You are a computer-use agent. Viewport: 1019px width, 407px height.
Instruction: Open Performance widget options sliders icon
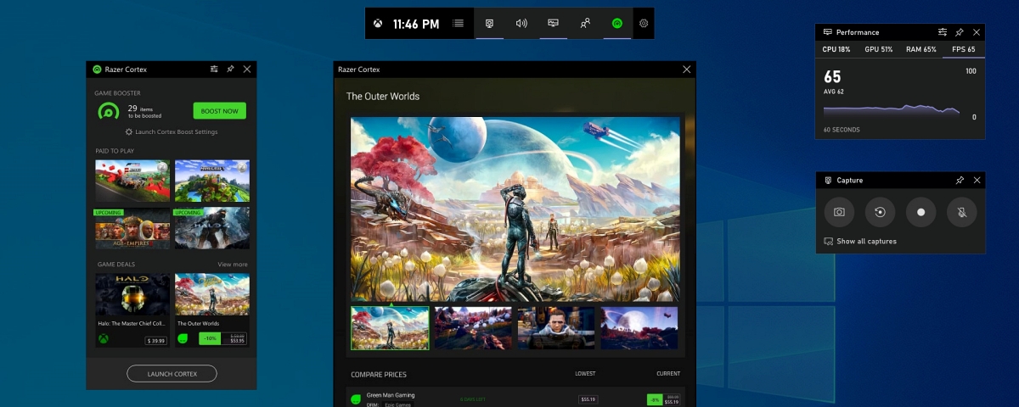(943, 32)
